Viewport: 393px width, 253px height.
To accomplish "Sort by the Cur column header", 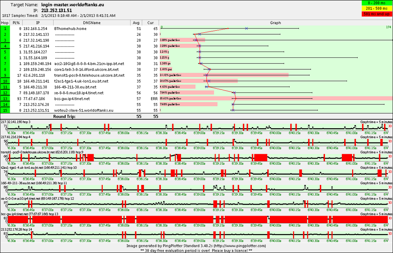I will pos(150,23).
